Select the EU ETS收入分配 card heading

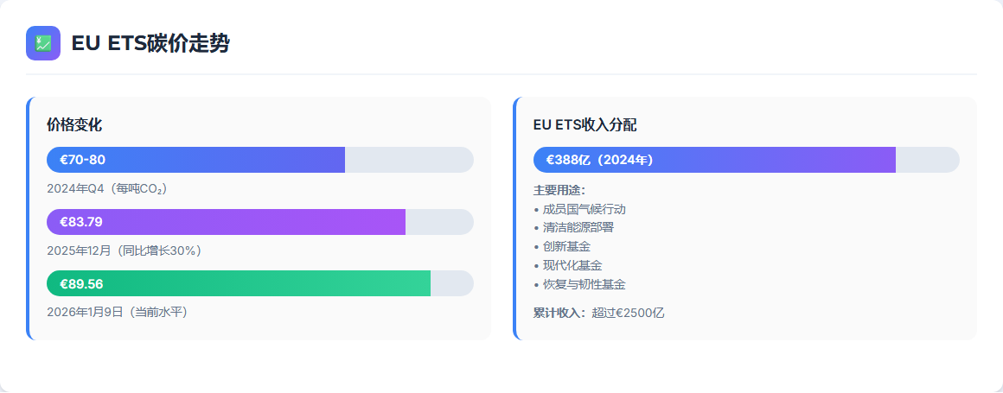[585, 125]
